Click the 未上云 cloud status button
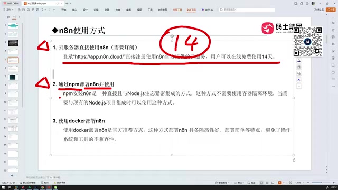 [x=319, y=9]
